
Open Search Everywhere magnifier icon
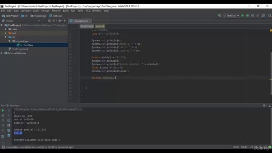[x=270, y=16]
